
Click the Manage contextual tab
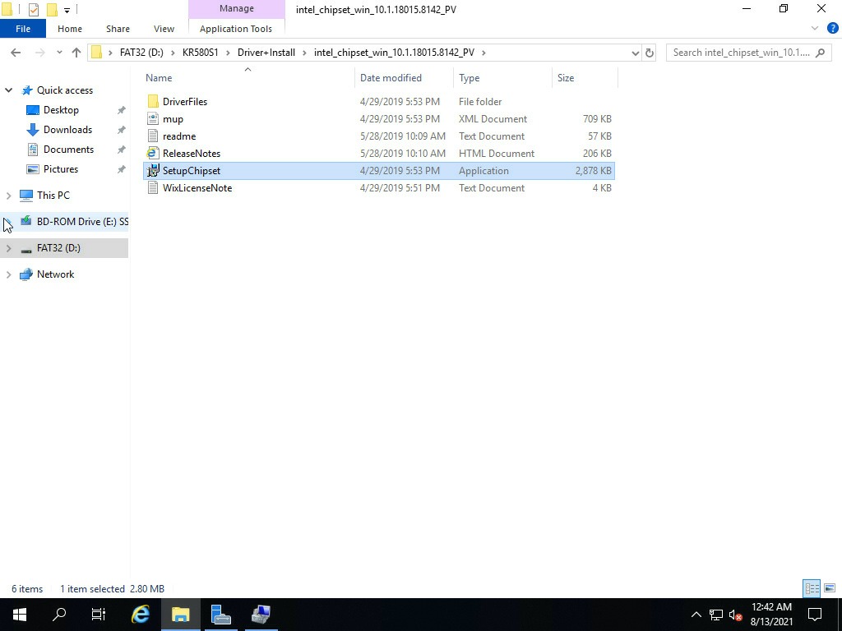236,8
